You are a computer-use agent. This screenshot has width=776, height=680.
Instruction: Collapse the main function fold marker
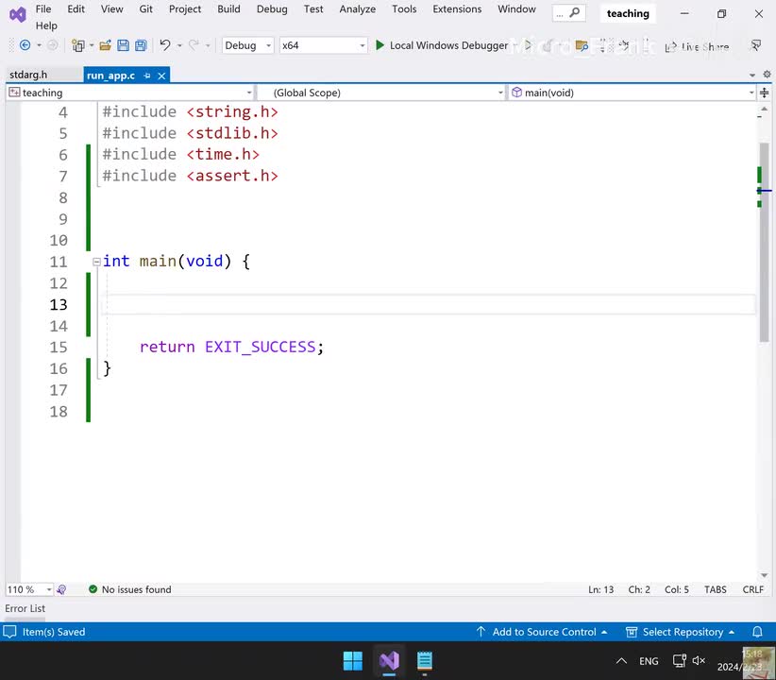96,262
